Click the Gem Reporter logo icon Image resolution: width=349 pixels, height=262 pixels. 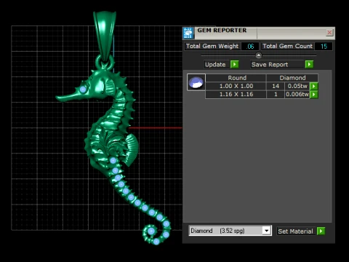188,33
